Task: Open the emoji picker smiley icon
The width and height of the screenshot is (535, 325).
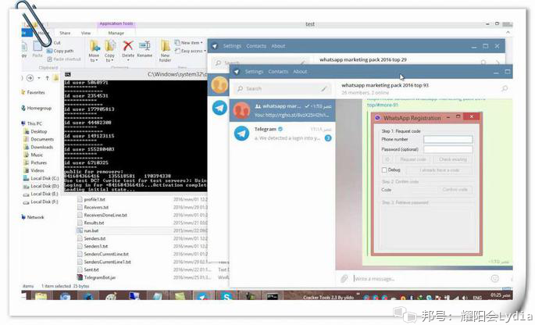Action: pos(494,279)
